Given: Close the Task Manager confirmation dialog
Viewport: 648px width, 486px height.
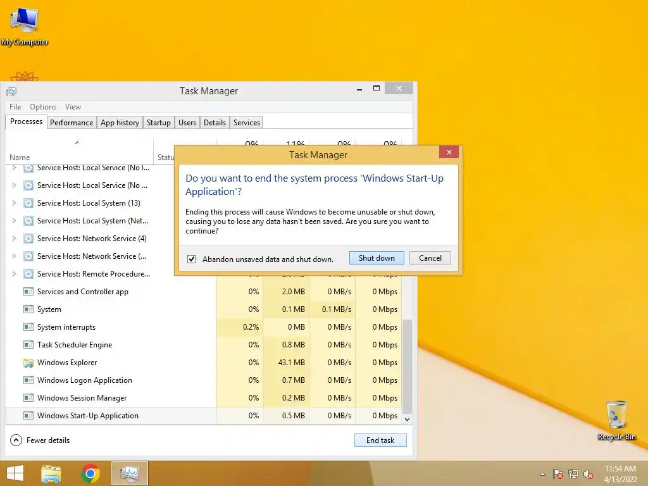Looking at the screenshot, I should 449,153.
